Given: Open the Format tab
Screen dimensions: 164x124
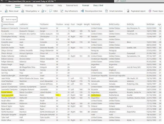Looking at the screenshot, I should click(85, 6).
